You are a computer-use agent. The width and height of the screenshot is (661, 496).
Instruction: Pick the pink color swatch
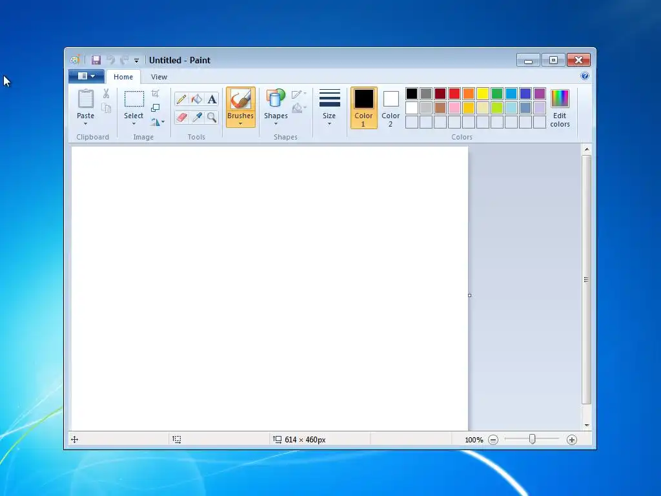click(454, 108)
